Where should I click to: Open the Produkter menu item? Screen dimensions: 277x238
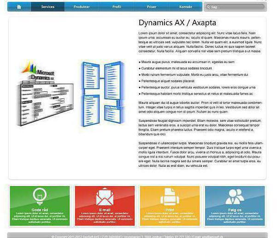[82, 7]
